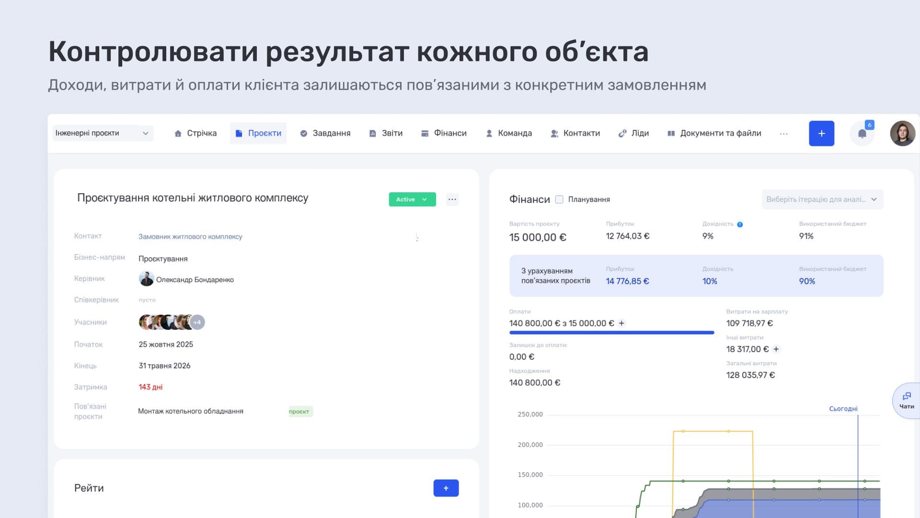Click the blue plus create button in top bar

click(821, 133)
